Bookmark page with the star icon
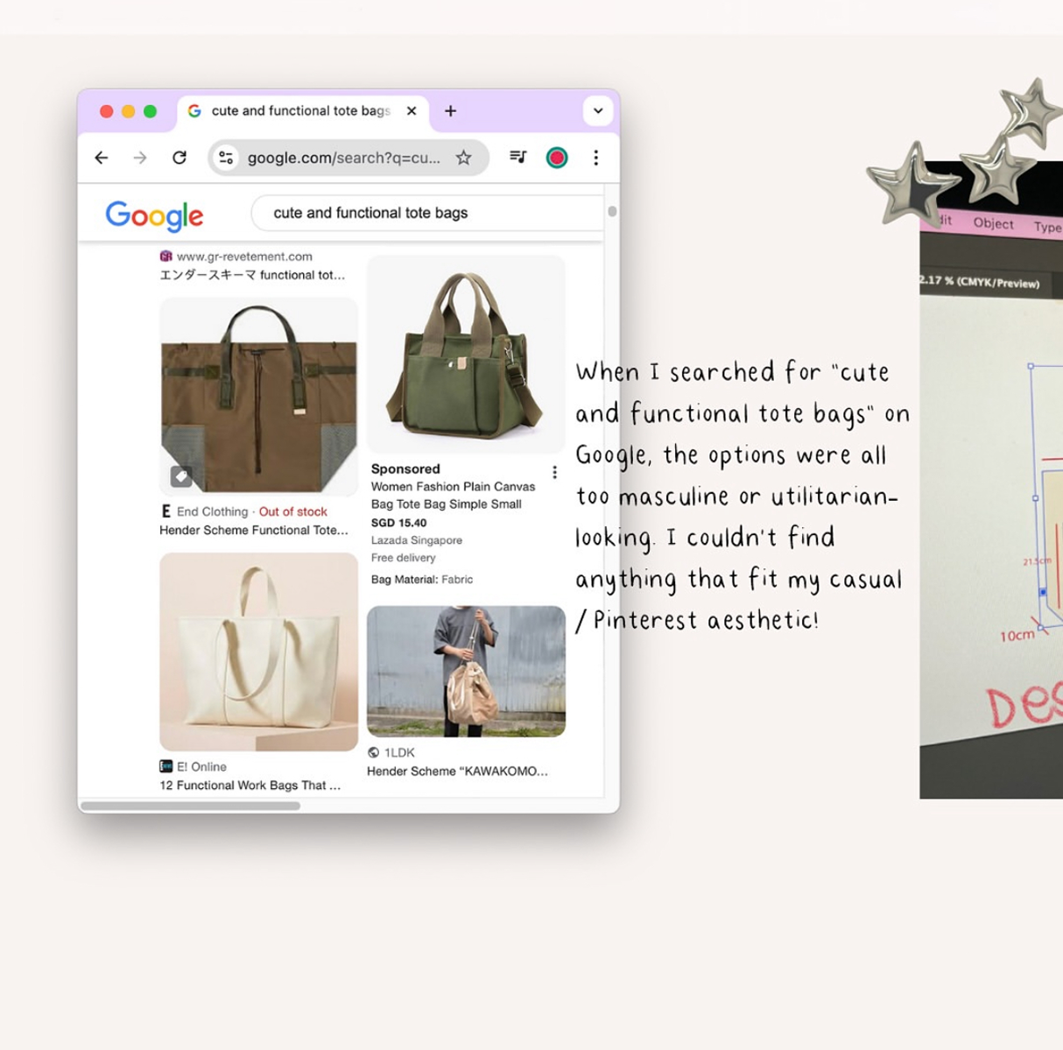The width and height of the screenshot is (1063, 1050). pyautogui.click(x=463, y=158)
